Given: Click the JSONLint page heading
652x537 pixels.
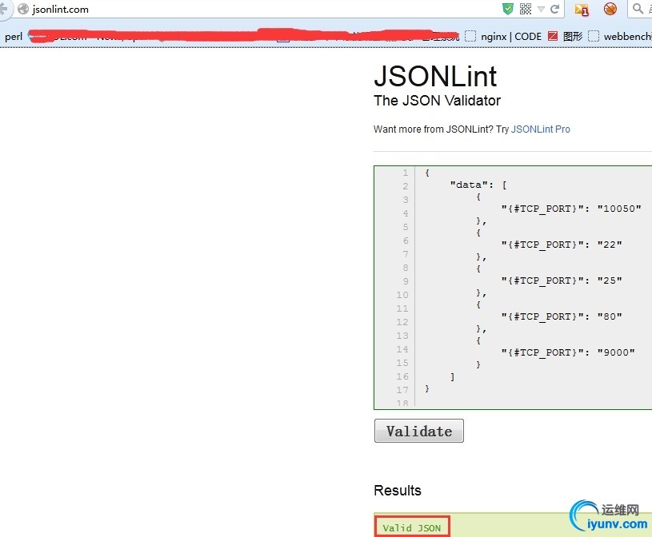Looking at the screenshot, I should (435, 77).
